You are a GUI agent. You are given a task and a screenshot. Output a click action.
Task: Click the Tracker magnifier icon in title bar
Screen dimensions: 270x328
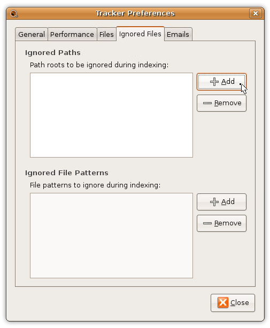click(x=14, y=13)
